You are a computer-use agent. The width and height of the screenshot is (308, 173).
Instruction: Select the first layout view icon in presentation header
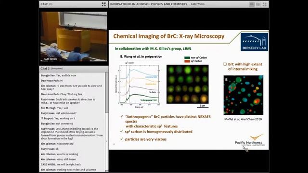click(x=252, y=4)
